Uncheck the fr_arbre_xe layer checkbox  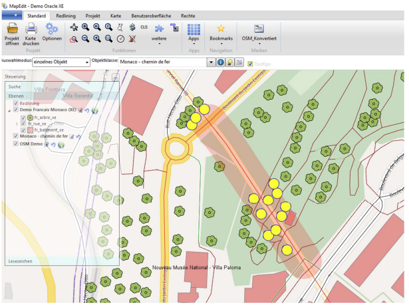click(23, 117)
